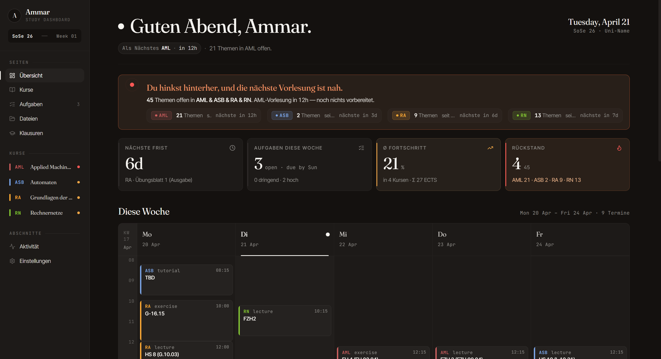Viewport: 661px width, 359px height.
Task: Click the Aufgaben checklist icon
Action: (x=12, y=104)
